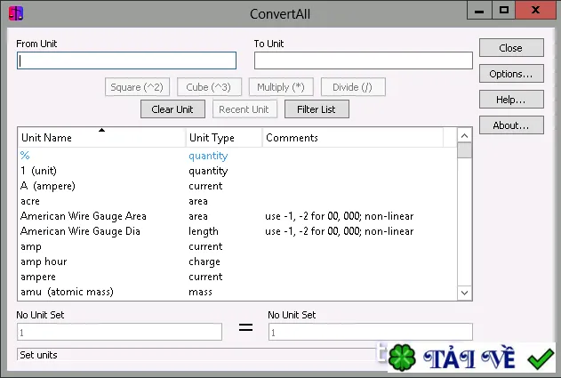Click the Multiply (*) button
Image resolution: width=561 pixels, height=378 pixels.
pos(281,87)
